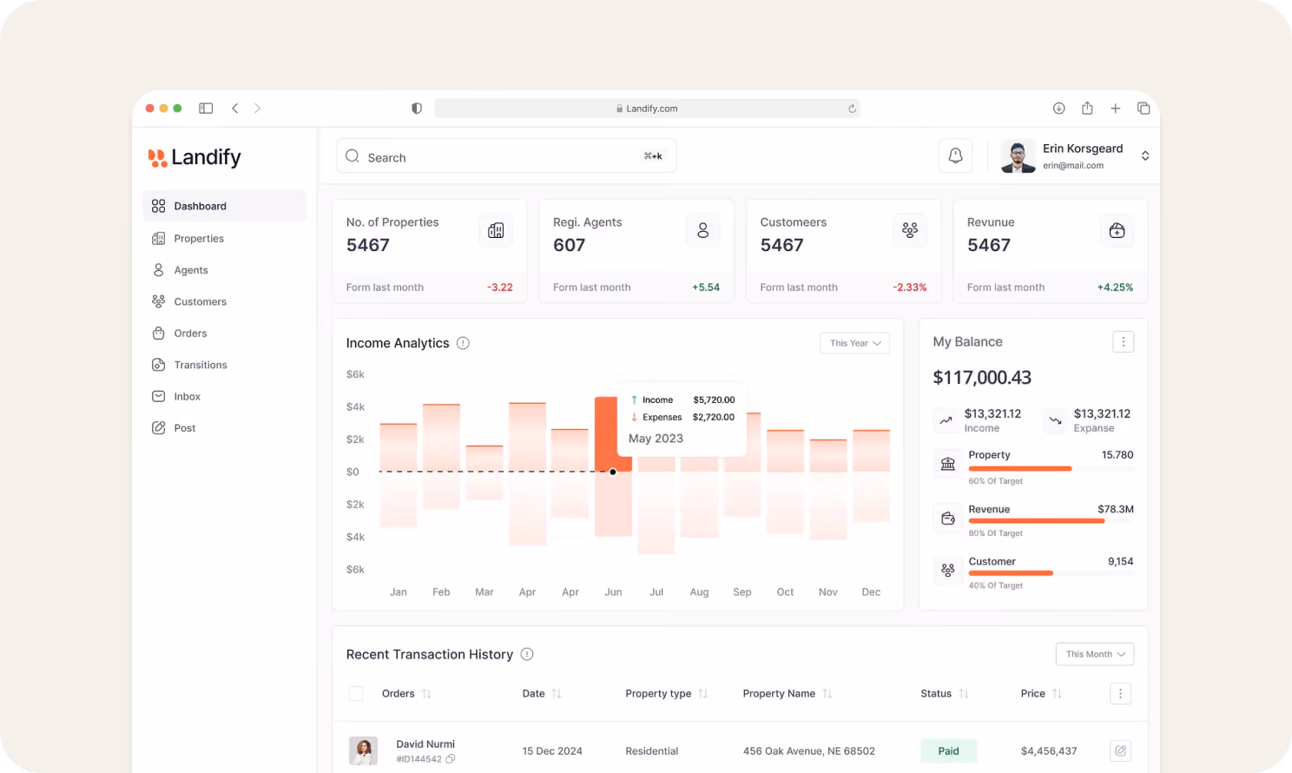Click the Property bank icon

[947, 465]
